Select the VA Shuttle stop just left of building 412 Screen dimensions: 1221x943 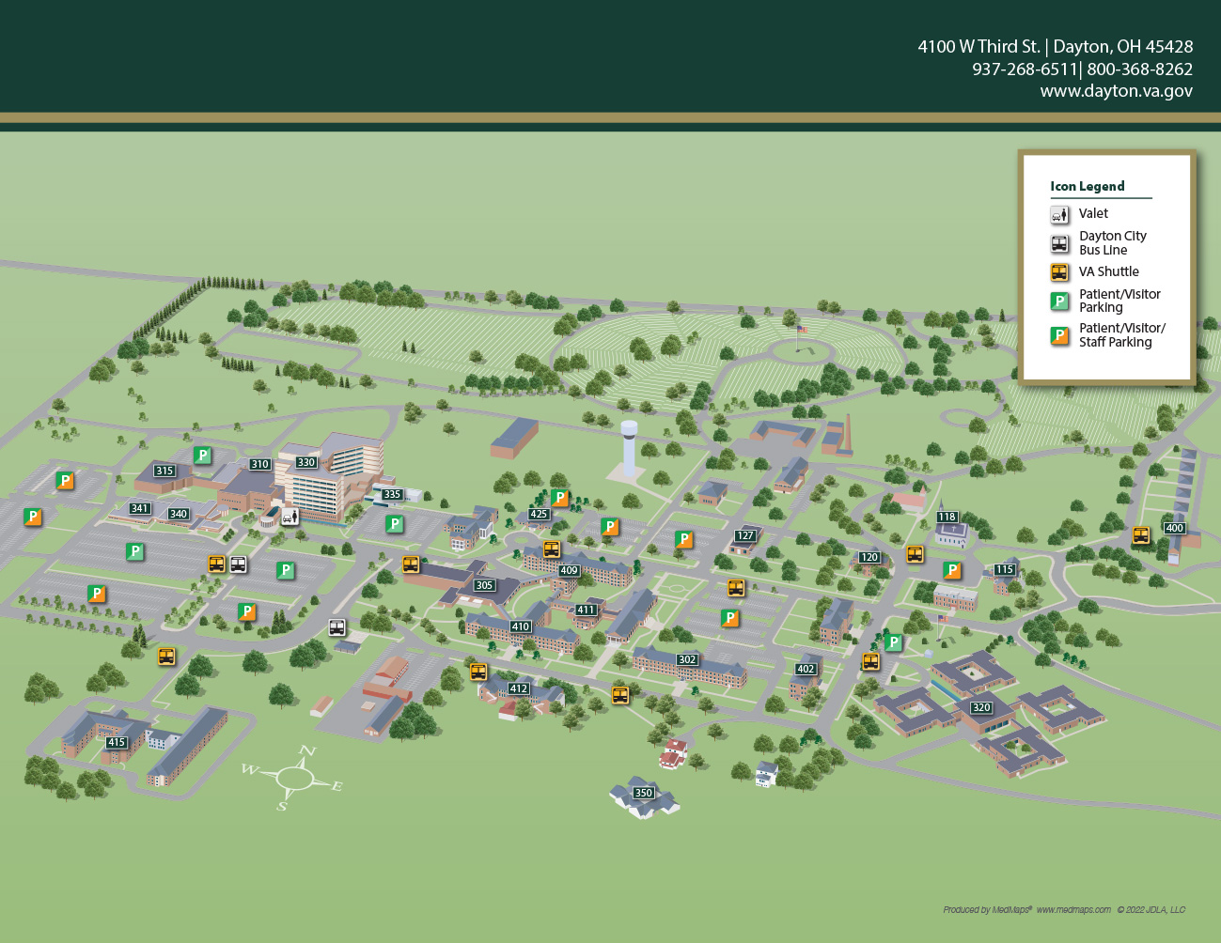[478, 672]
